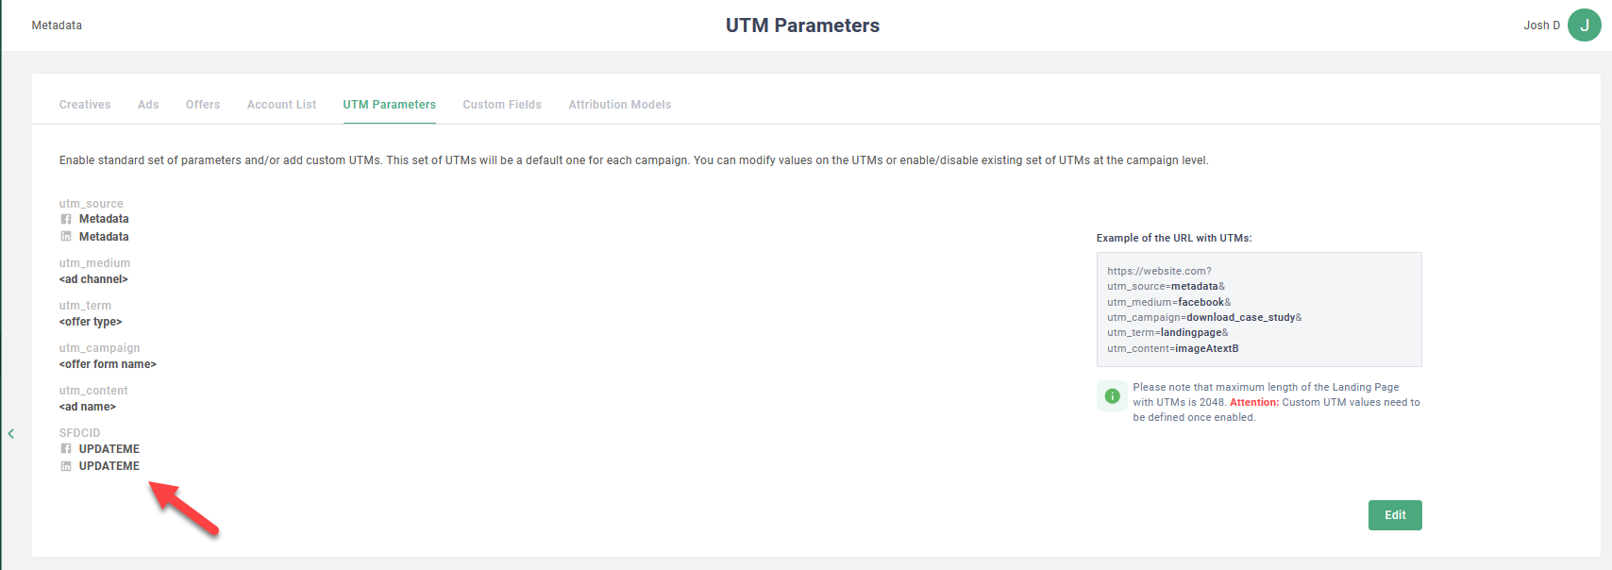This screenshot has width=1612, height=570.
Task: Click the LinkedIn icon under utm_source
Action: pyautogui.click(x=66, y=237)
